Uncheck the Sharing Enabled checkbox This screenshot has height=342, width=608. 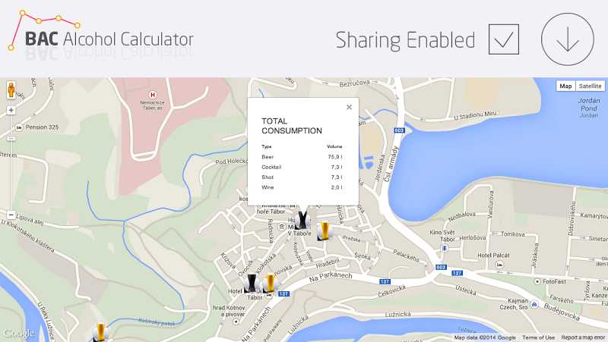504,39
